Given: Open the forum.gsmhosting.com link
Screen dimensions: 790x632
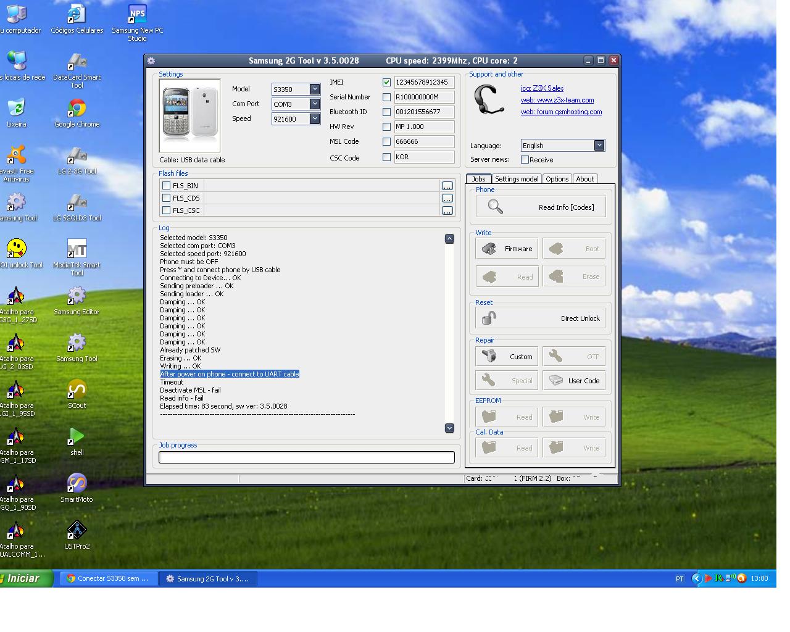Looking at the screenshot, I should [x=561, y=112].
